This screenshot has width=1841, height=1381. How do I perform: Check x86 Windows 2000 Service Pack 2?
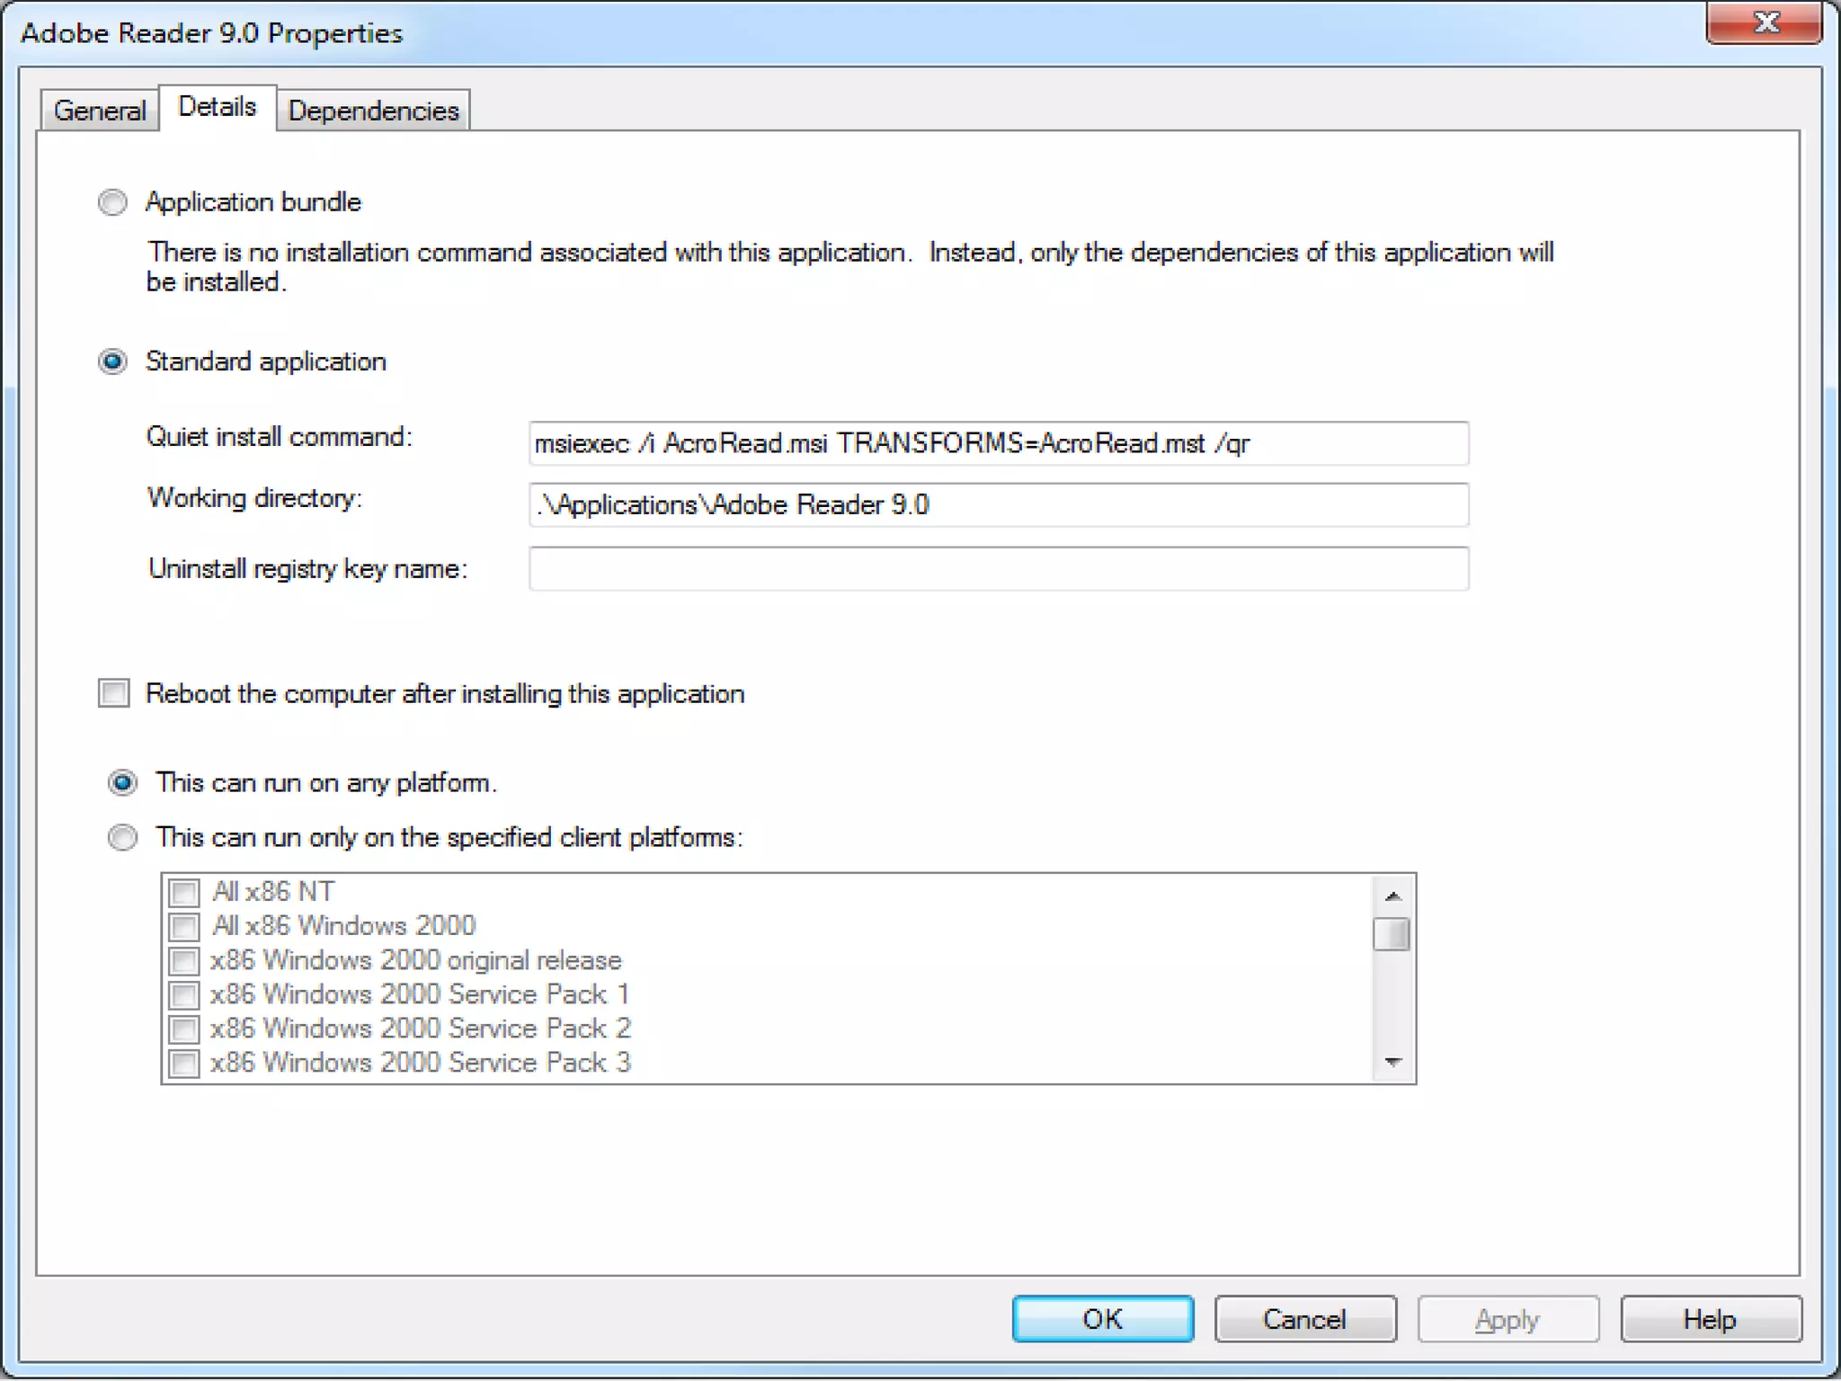click(184, 1029)
